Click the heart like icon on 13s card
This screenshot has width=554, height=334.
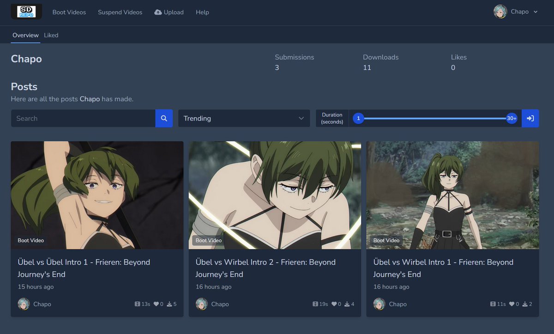click(156, 304)
